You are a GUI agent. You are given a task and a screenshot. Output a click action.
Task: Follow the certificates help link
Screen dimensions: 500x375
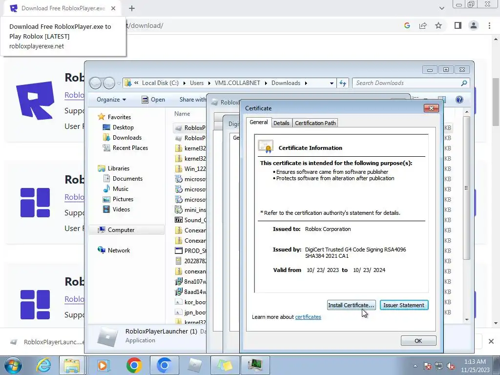tap(308, 317)
